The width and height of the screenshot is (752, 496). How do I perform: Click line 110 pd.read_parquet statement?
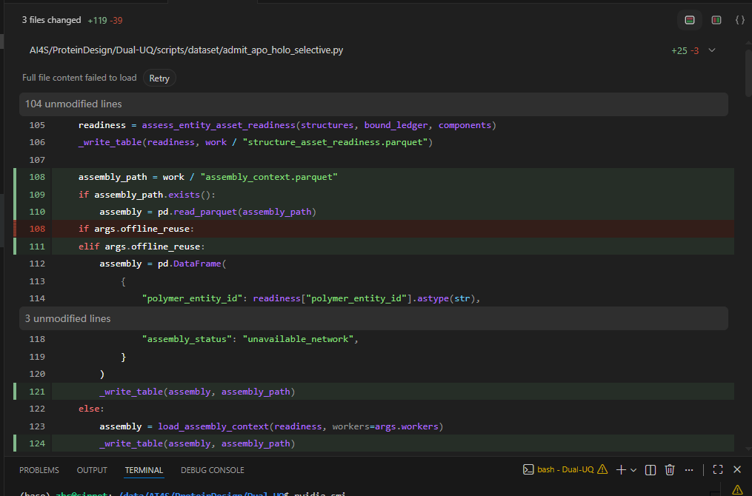[x=207, y=212]
